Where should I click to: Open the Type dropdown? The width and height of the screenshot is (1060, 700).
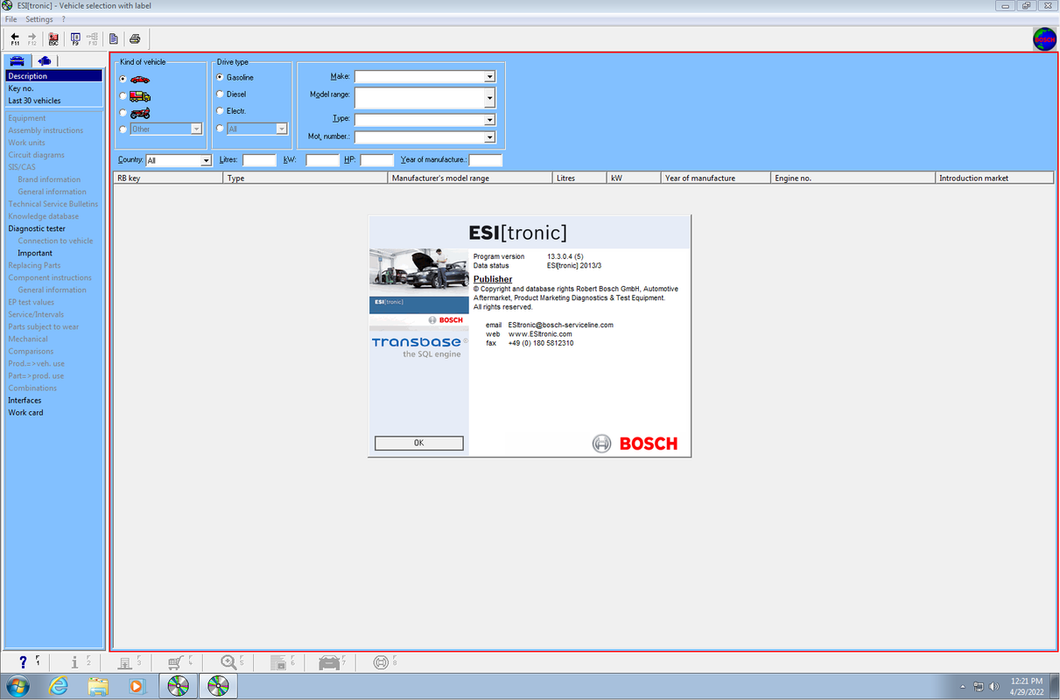(490, 120)
